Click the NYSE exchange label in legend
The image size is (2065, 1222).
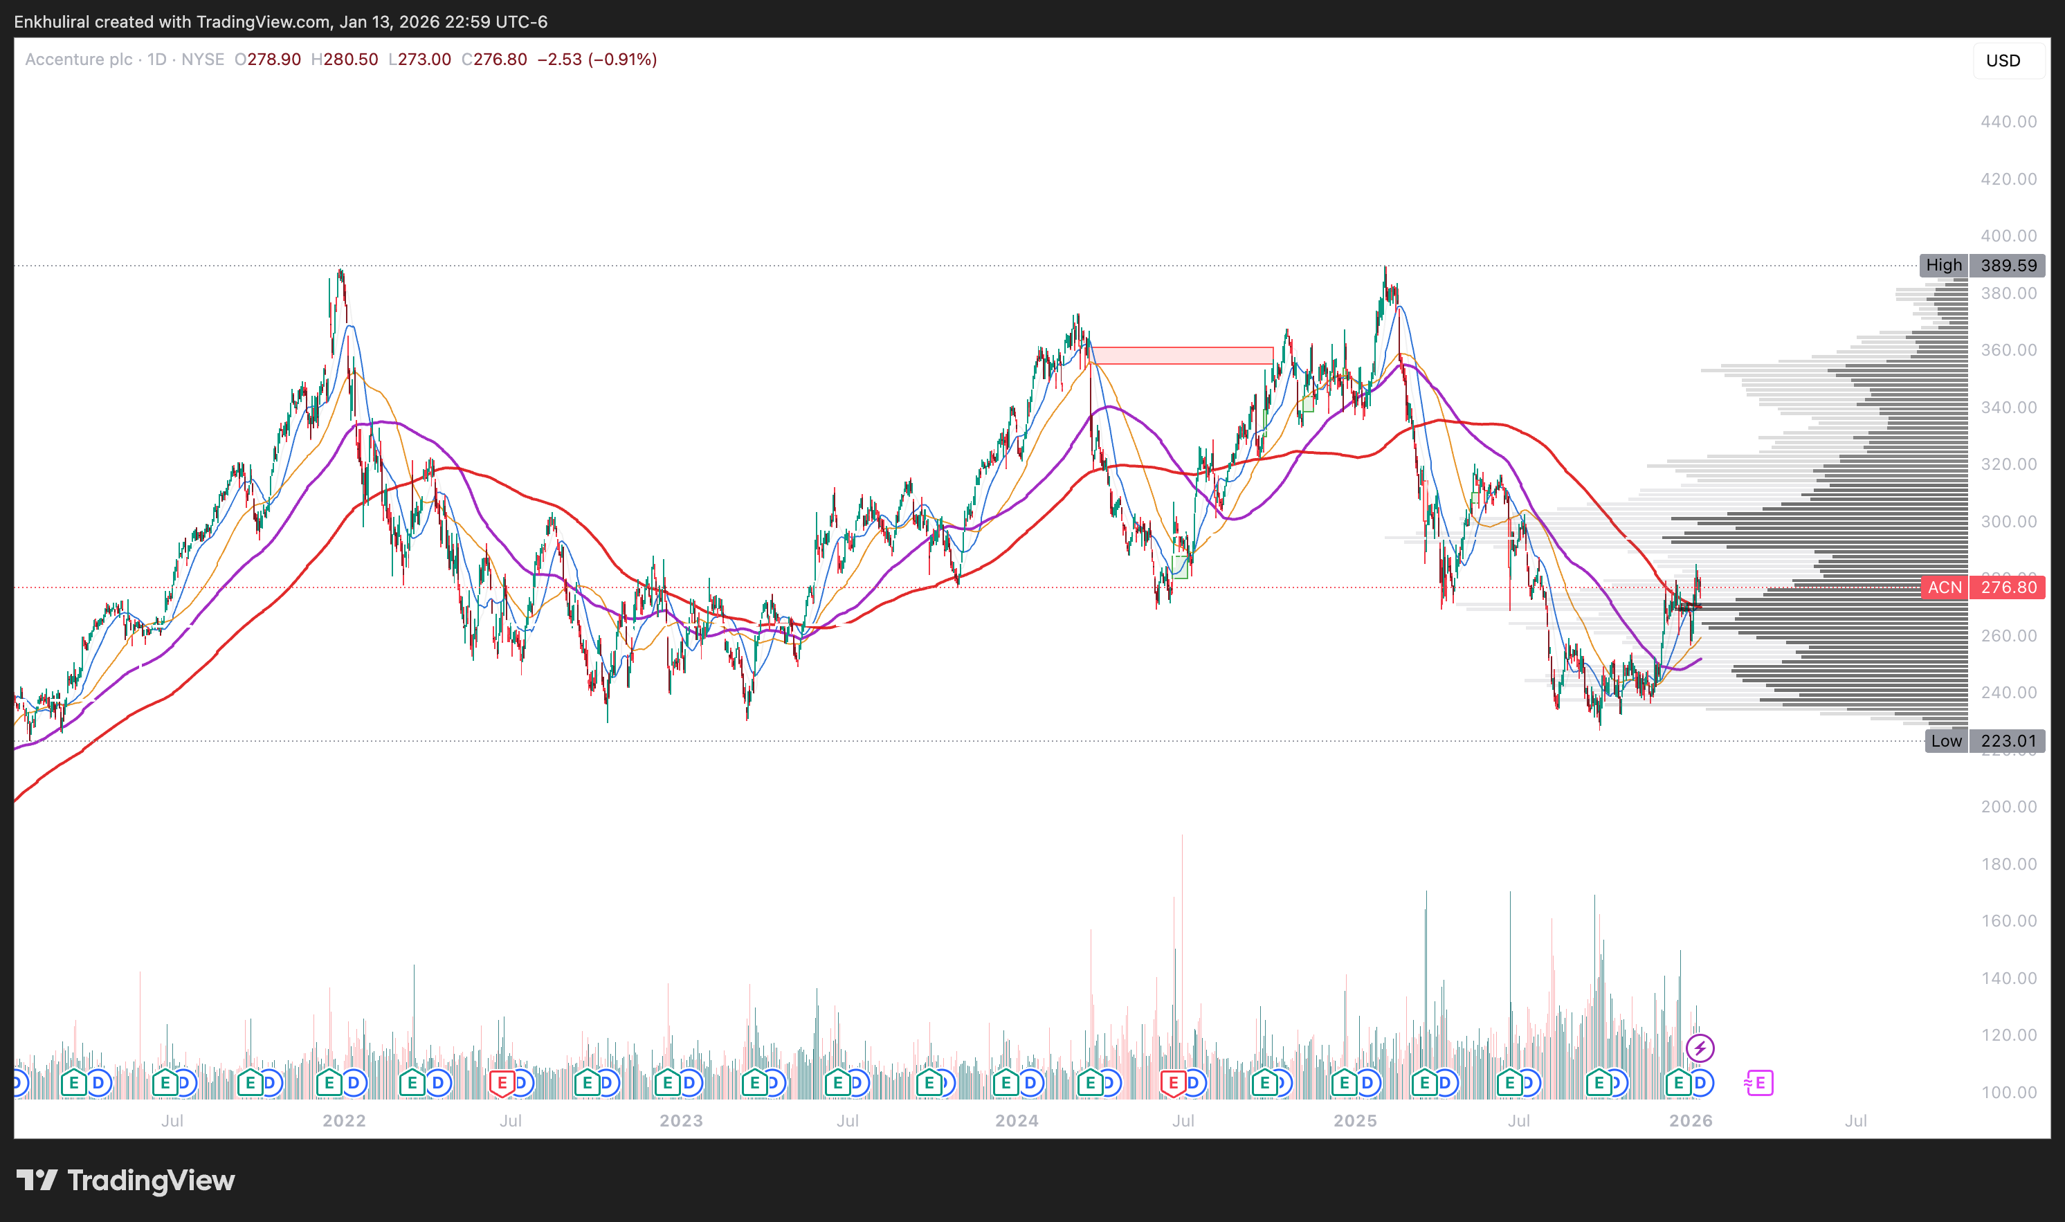click(x=203, y=60)
